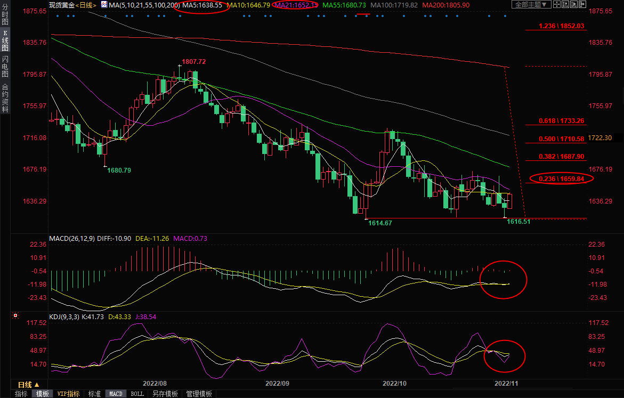Click the 1807.72 high price marker
624x398 pixels.
[x=194, y=62]
